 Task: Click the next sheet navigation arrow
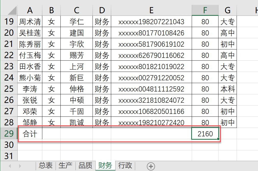(20, 166)
